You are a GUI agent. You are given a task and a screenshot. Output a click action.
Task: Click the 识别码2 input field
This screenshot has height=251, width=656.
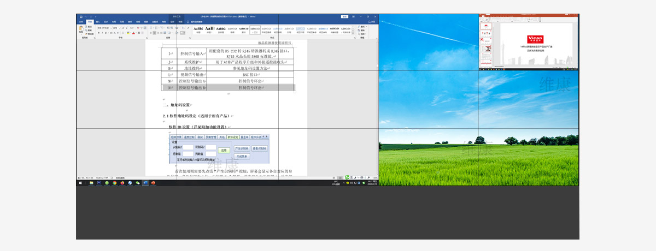click(x=211, y=147)
